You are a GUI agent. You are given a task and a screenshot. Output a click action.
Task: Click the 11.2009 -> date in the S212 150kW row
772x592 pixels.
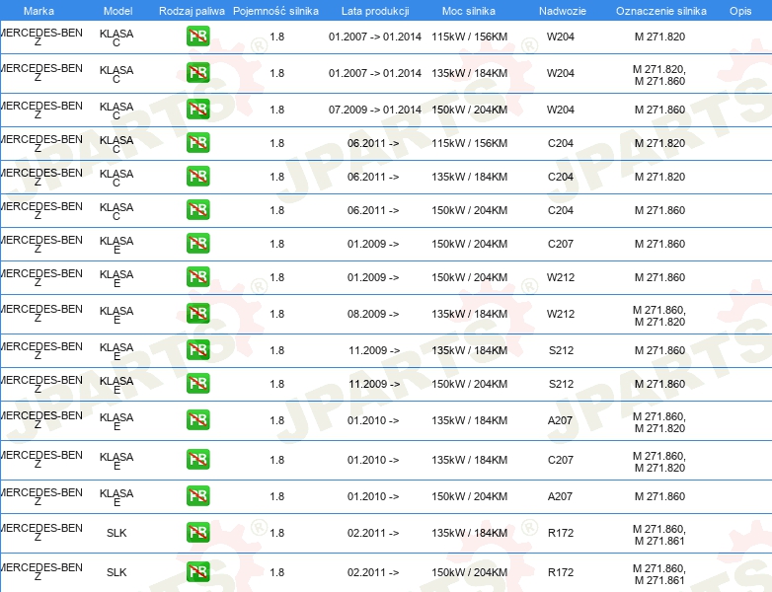click(374, 384)
